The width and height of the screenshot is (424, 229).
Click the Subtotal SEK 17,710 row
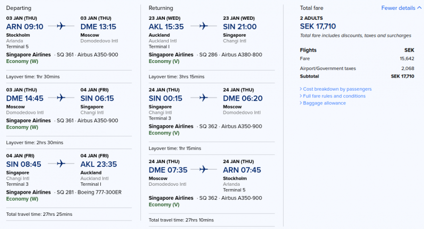click(357, 76)
